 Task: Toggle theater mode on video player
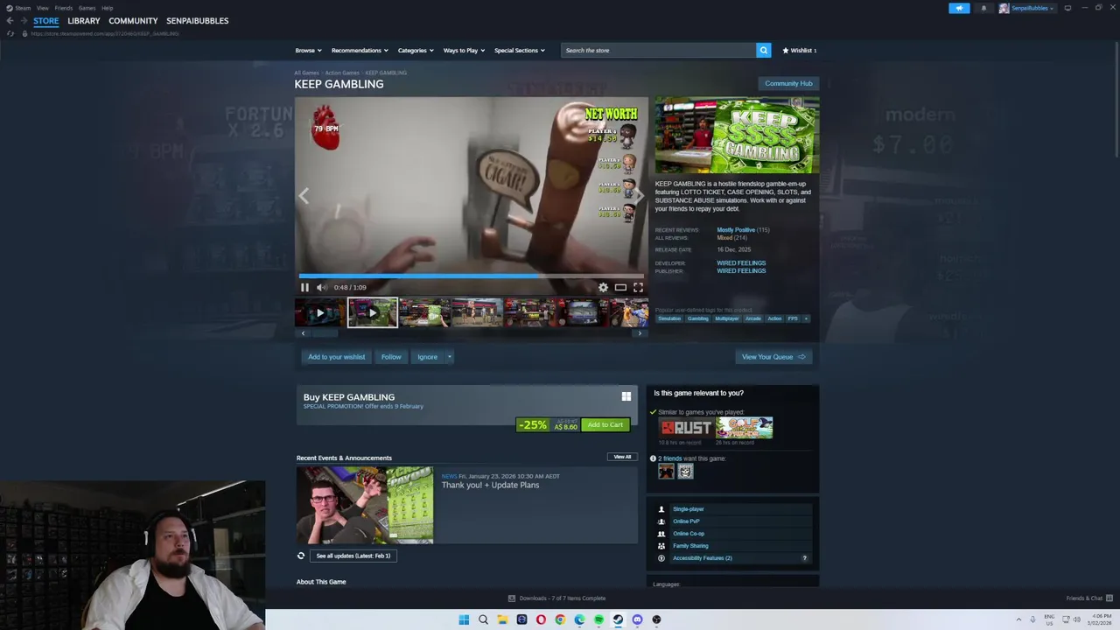point(620,287)
